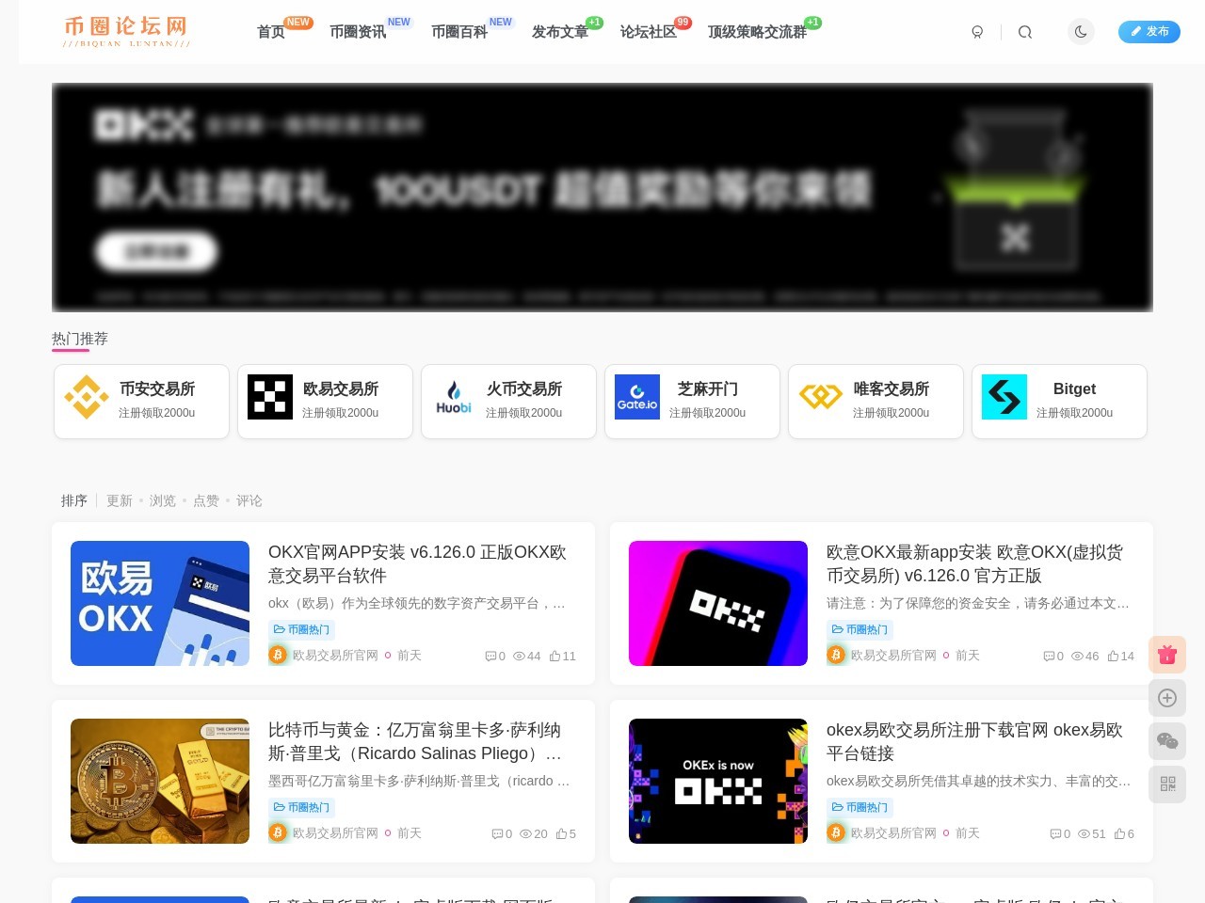Open 币安交易所 card title
Image resolution: width=1205 pixels, height=903 pixels.
pyautogui.click(x=157, y=389)
